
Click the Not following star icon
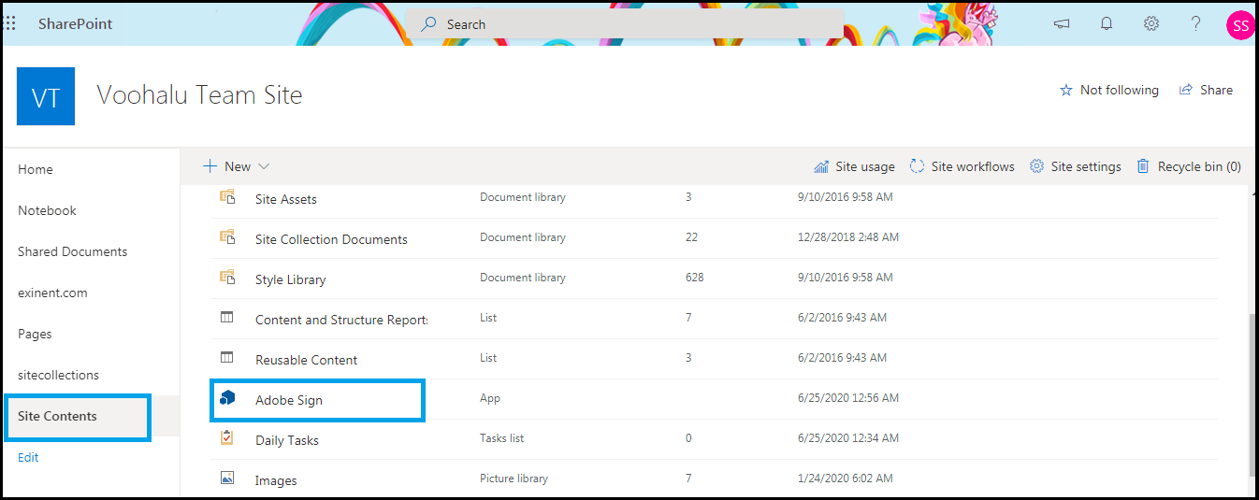tap(1066, 91)
